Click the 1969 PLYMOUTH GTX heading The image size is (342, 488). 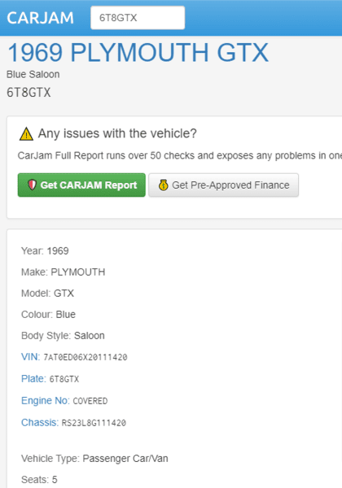[138, 52]
